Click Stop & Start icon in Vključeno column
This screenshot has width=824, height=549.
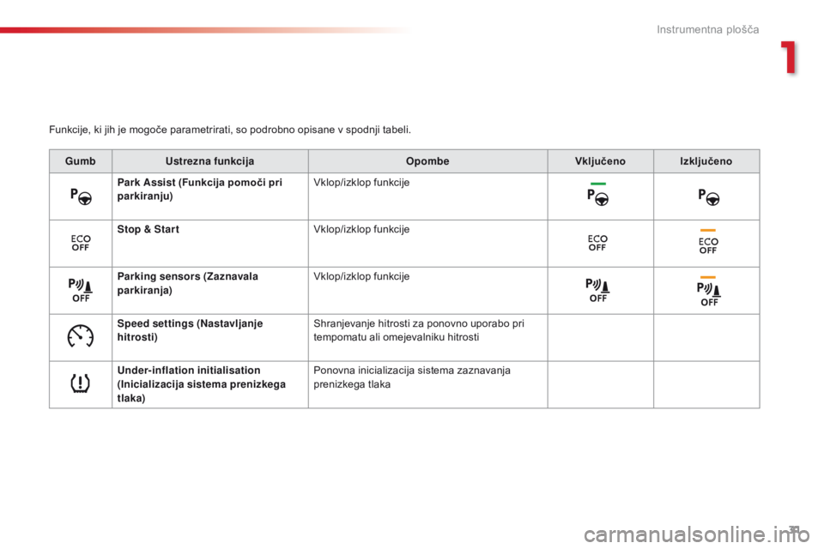click(598, 243)
